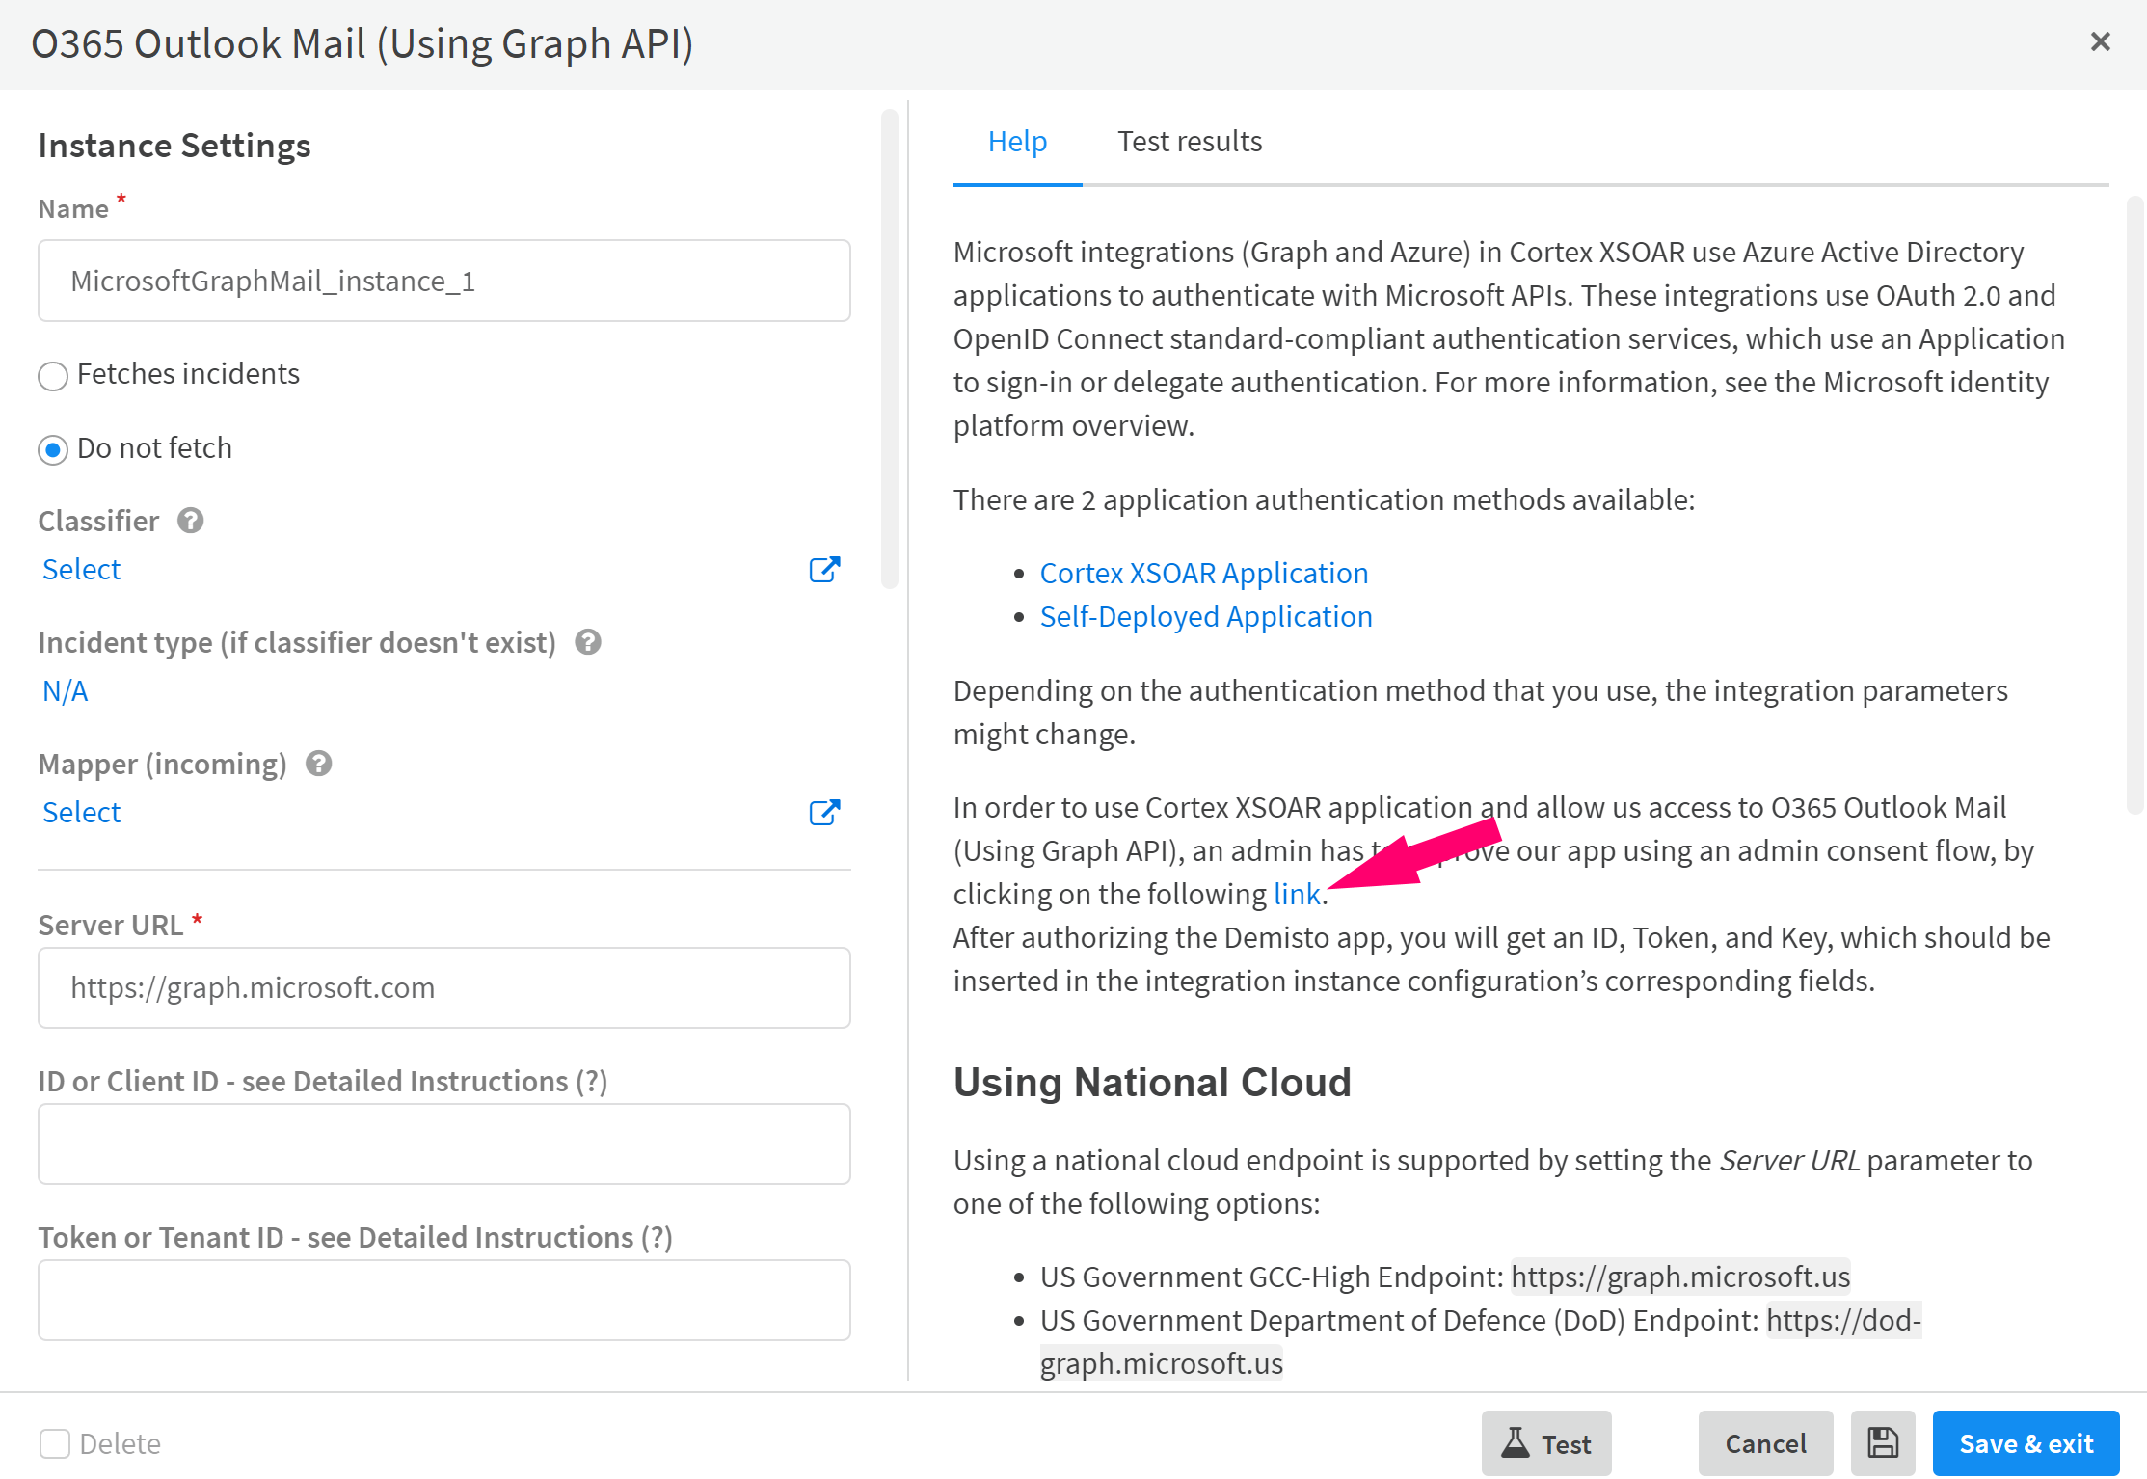The width and height of the screenshot is (2147, 1479).
Task: Close the dialog with X icon
Action: pos(2100,41)
